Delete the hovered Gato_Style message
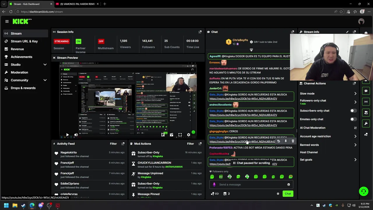The width and height of the screenshot is (373, 210). click(x=293, y=141)
